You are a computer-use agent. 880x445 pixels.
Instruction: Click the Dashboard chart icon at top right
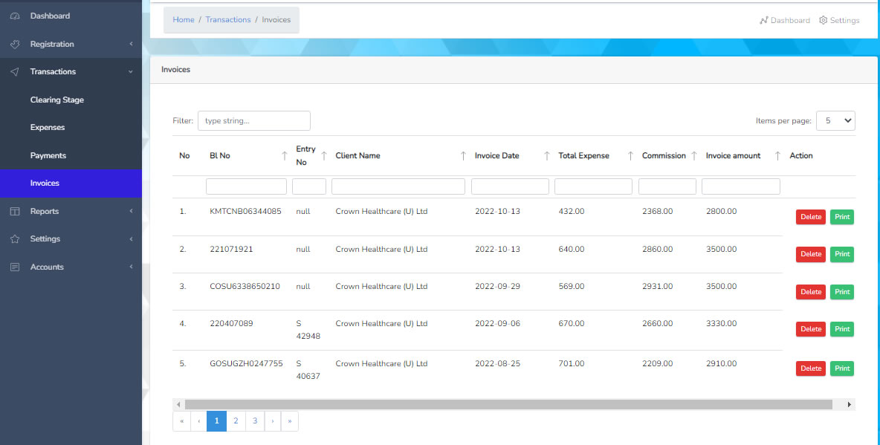point(763,20)
